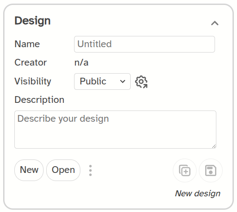Open visibility settings gear icon
The height and width of the screenshot is (212, 237).
tap(141, 82)
